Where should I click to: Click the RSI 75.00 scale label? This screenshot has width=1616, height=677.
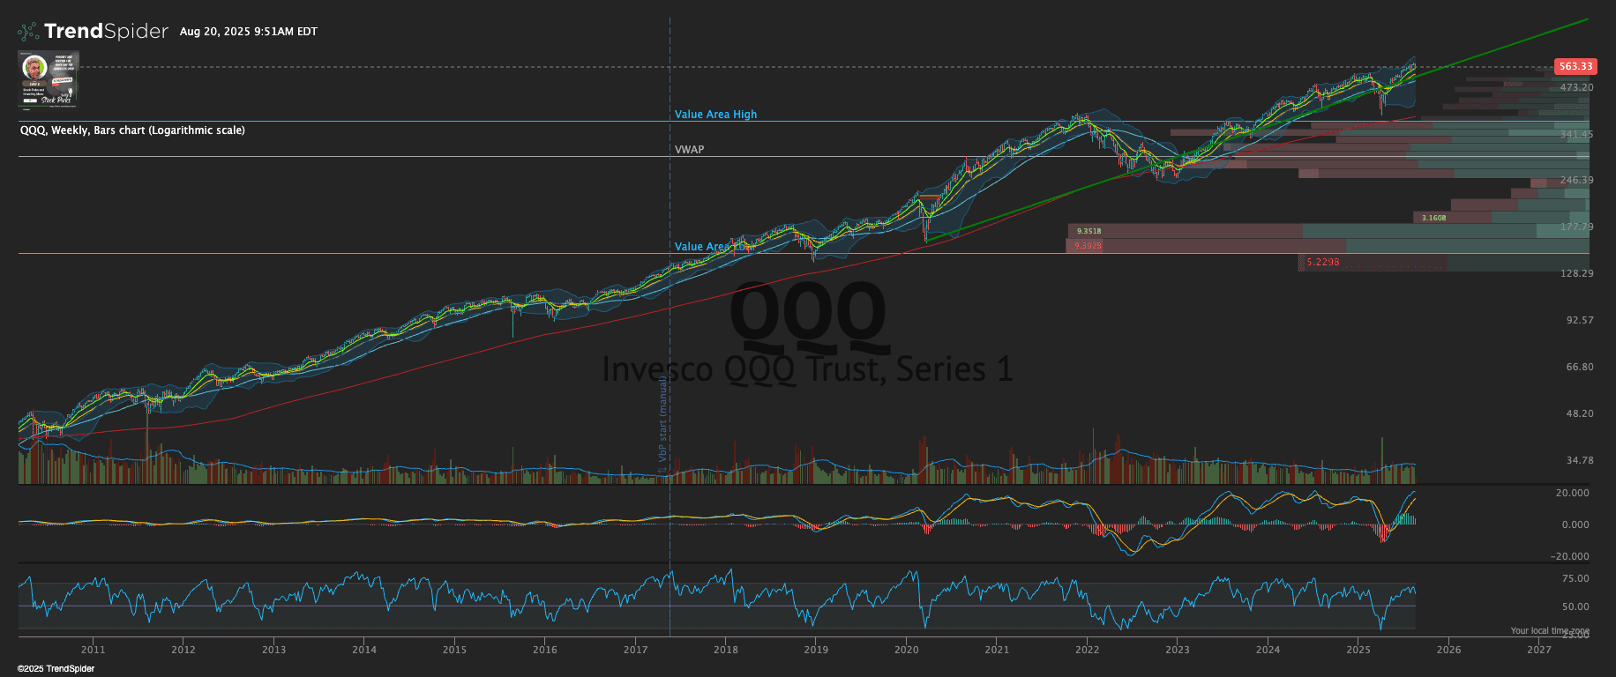[x=1575, y=578]
